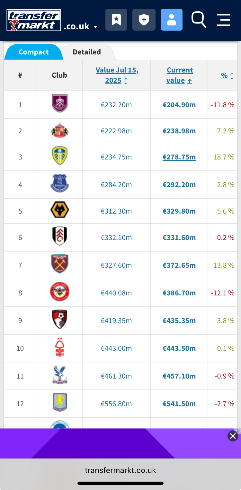Tap the transfermarkt.co.uk address bar
The image size is (241, 490).
(x=121, y=470)
